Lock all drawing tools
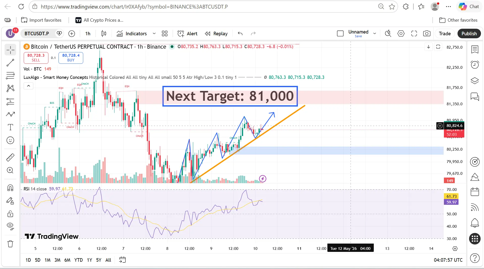 pos(10,214)
